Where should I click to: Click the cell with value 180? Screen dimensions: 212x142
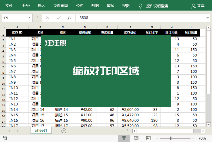(152, 121)
